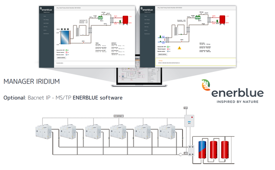Click ETHERNET label on network line
The image size is (275, 170).
pyautogui.click(x=118, y=116)
